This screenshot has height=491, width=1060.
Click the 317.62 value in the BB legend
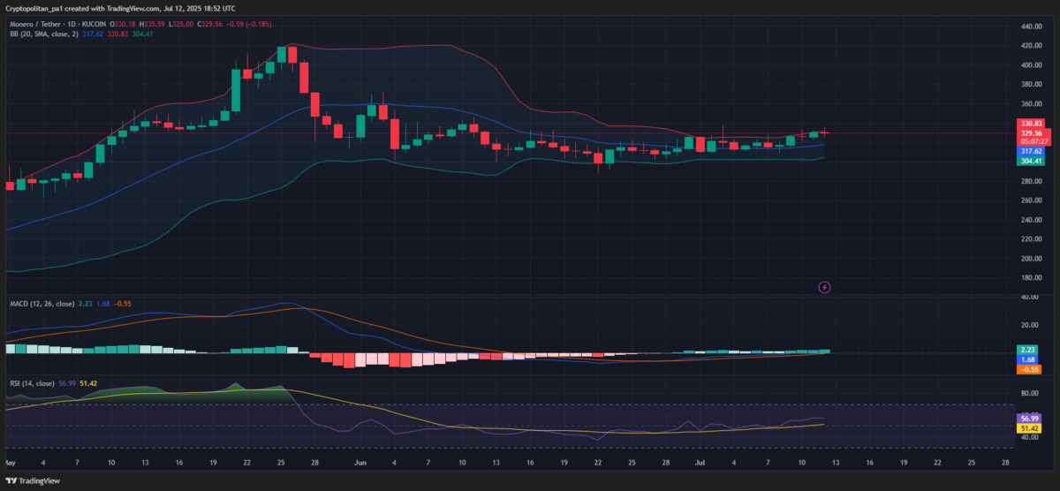(x=93, y=34)
